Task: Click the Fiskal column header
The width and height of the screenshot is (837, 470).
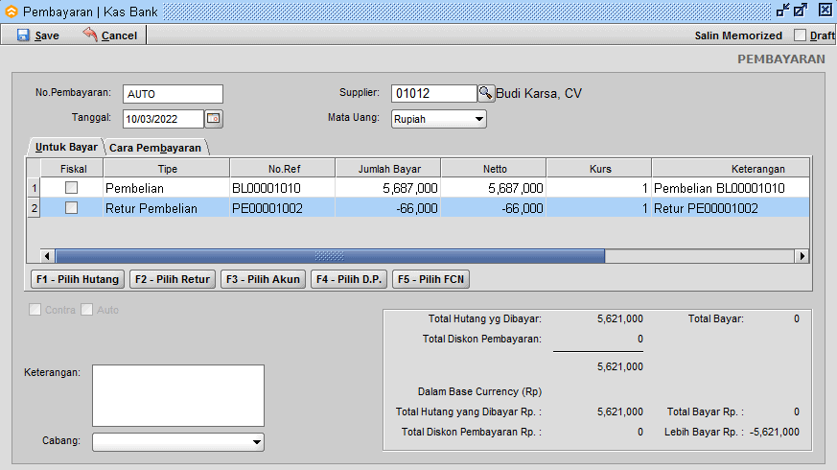Action: point(73,169)
